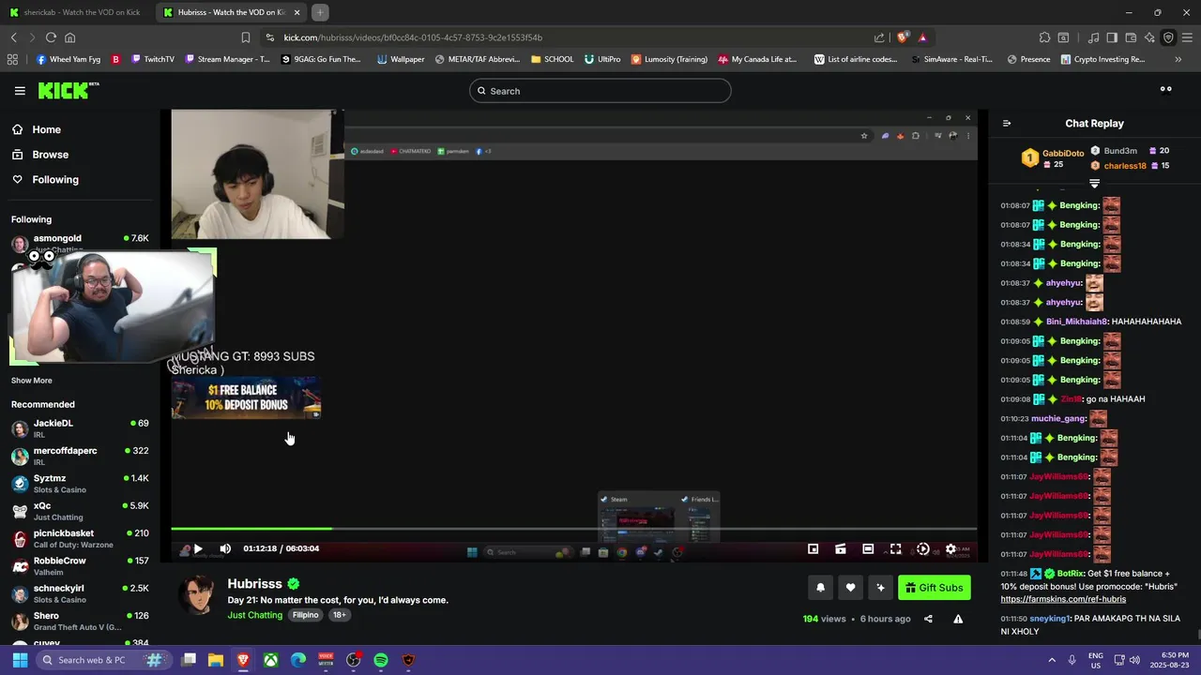
Task: Open xQc recommended channel
Action: point(80,511)
